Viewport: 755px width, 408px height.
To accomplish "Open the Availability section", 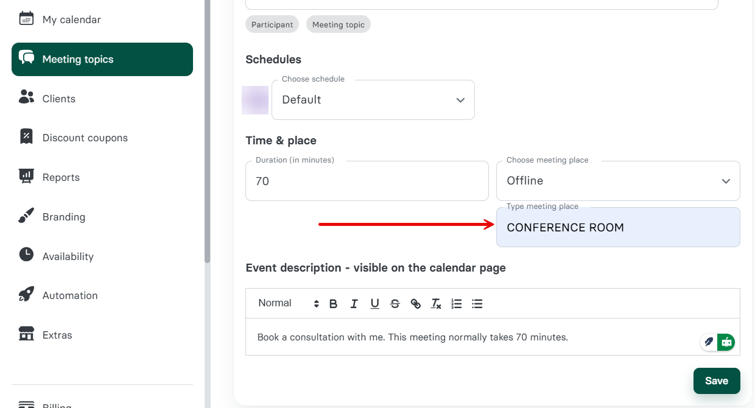I will pos(68,256).
